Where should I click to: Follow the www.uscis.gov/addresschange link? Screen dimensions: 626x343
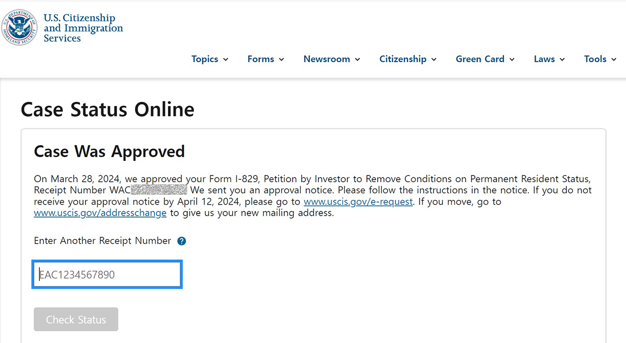pyautogui.click(x=100, y=213)
